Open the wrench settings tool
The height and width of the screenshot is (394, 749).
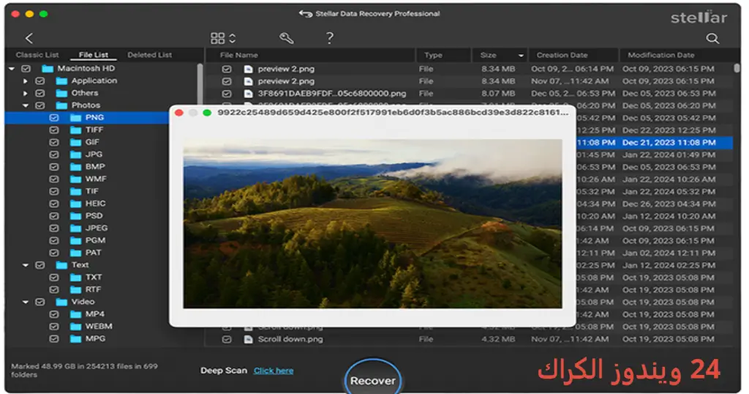click(286, 38)
